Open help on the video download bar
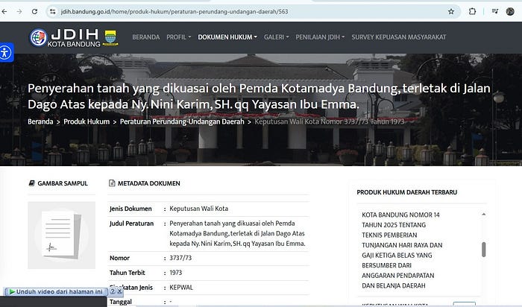Image resolution: width=522 pixels, height=307 pixels. pos(113,291)
